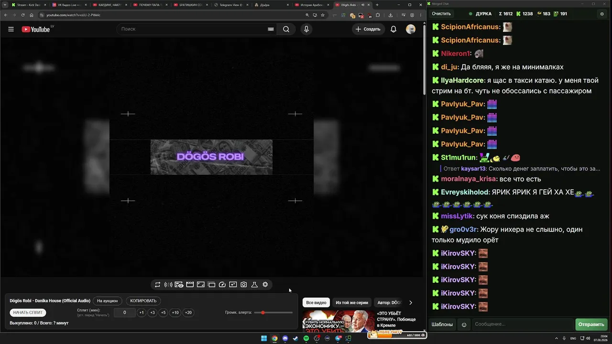The width and height of the screenshot is (612, 344).
Task: Reload the browser page
Action: (22, 15)
